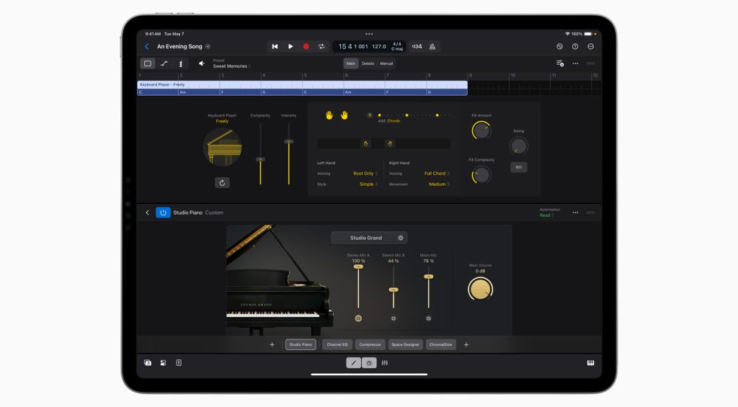Toggle the 1234 count-in button
Image resolution: width=738 pixels, height=407 pixels.
[417, 47]
